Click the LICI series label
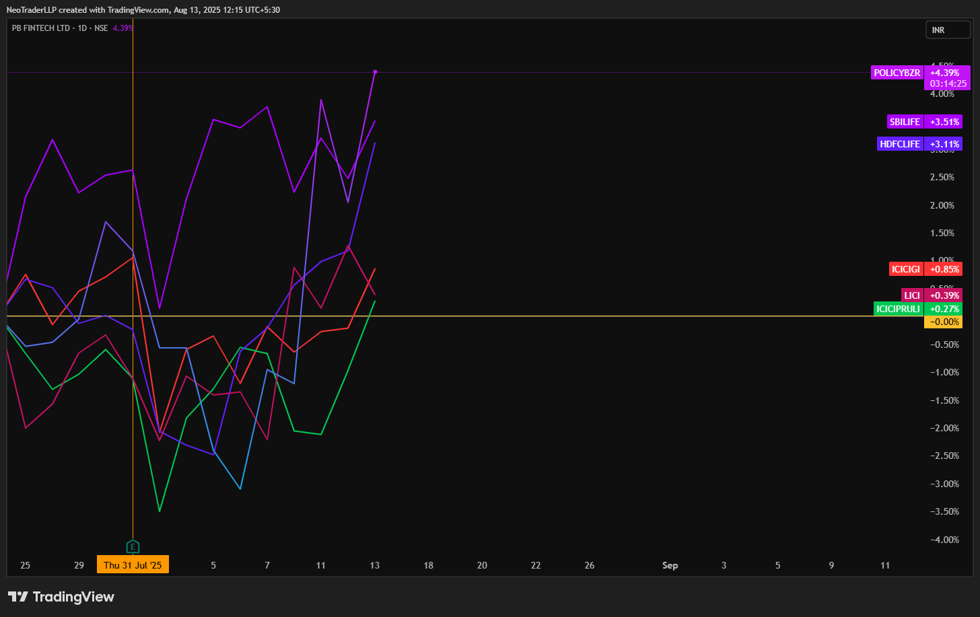 (x=912, y=295)
